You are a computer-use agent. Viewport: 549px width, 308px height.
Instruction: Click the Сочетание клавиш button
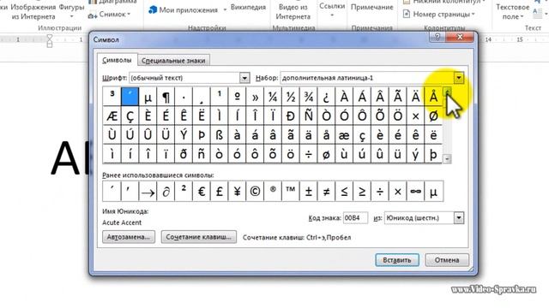(x=198, y=237)
